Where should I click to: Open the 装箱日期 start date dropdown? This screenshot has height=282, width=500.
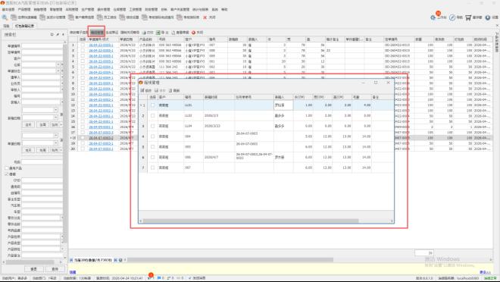click(x=56, y=110)
